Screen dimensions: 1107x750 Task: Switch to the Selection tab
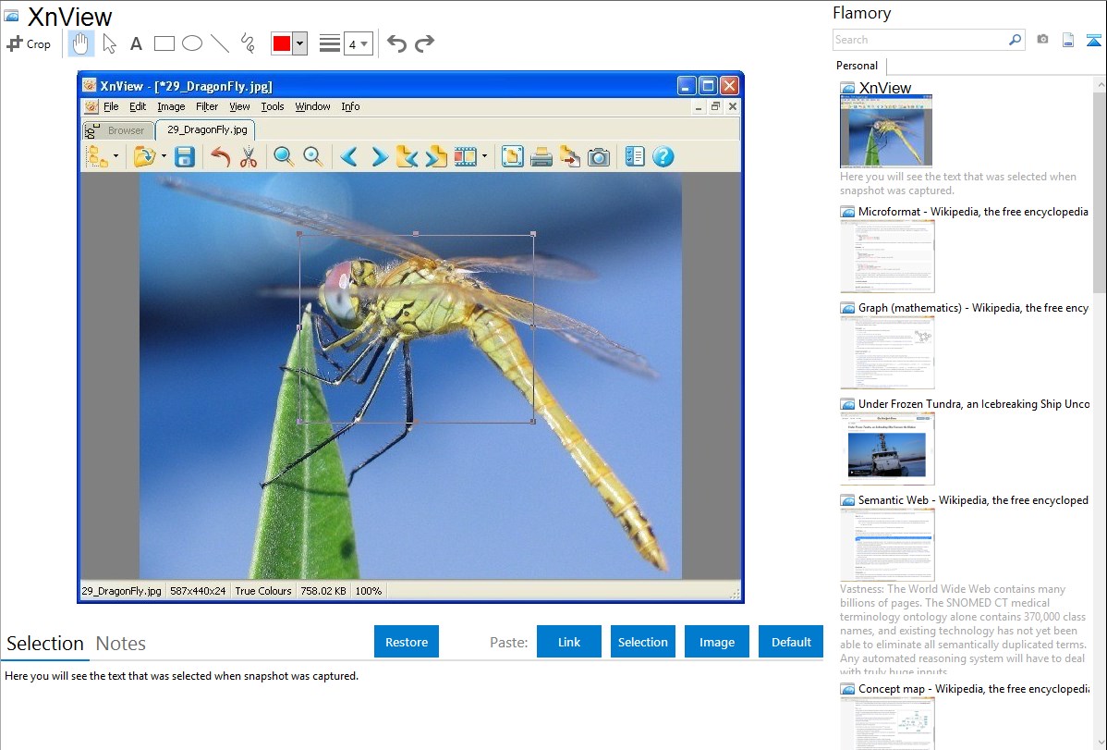coord(45,644)
